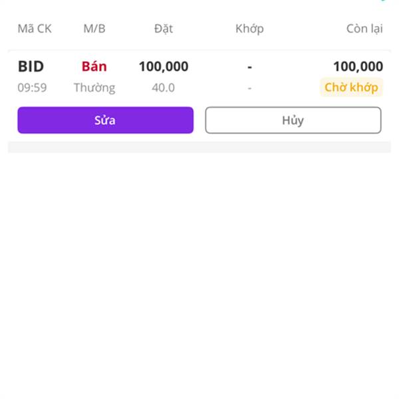Sort by the Đặt column header
The width and height of the screenshot is (399, 399).
[x=163, y=29]
